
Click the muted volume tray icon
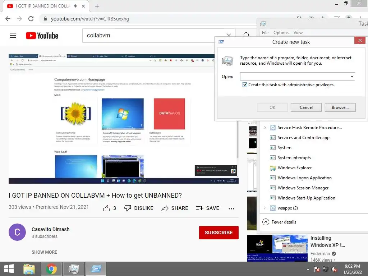click(334, 269)
